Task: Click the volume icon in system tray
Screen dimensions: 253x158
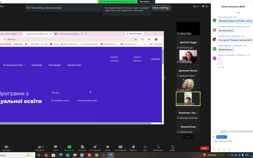Action: [232, 155]
